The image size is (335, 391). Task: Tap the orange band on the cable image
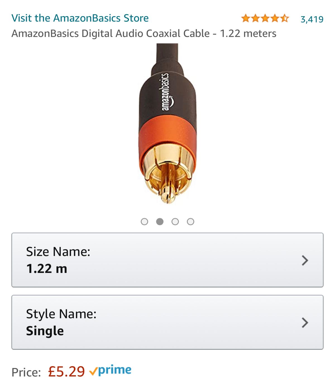click(x=167, y=133)
